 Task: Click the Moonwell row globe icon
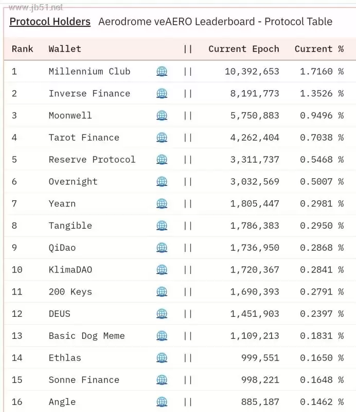click(x=162, y=115)
